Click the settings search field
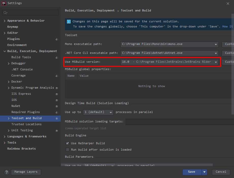Viewport: 234px width, 178px height. coord(30,13)
